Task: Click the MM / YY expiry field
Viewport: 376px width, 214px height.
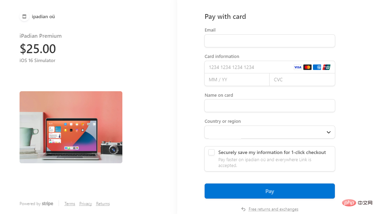Action: point(237,80)
